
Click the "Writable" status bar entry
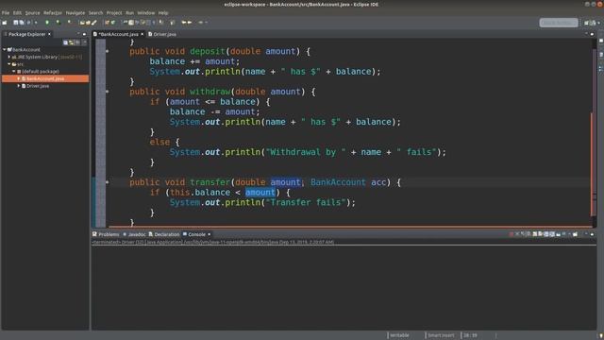[x=399, y=335]
